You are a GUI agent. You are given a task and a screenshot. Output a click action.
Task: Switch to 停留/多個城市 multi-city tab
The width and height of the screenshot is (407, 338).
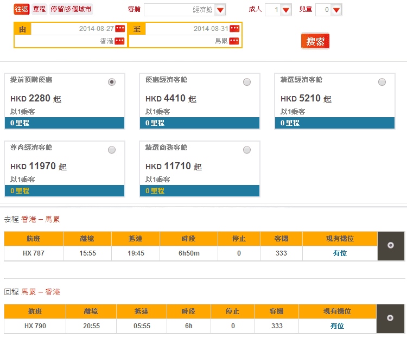(71, 9)
